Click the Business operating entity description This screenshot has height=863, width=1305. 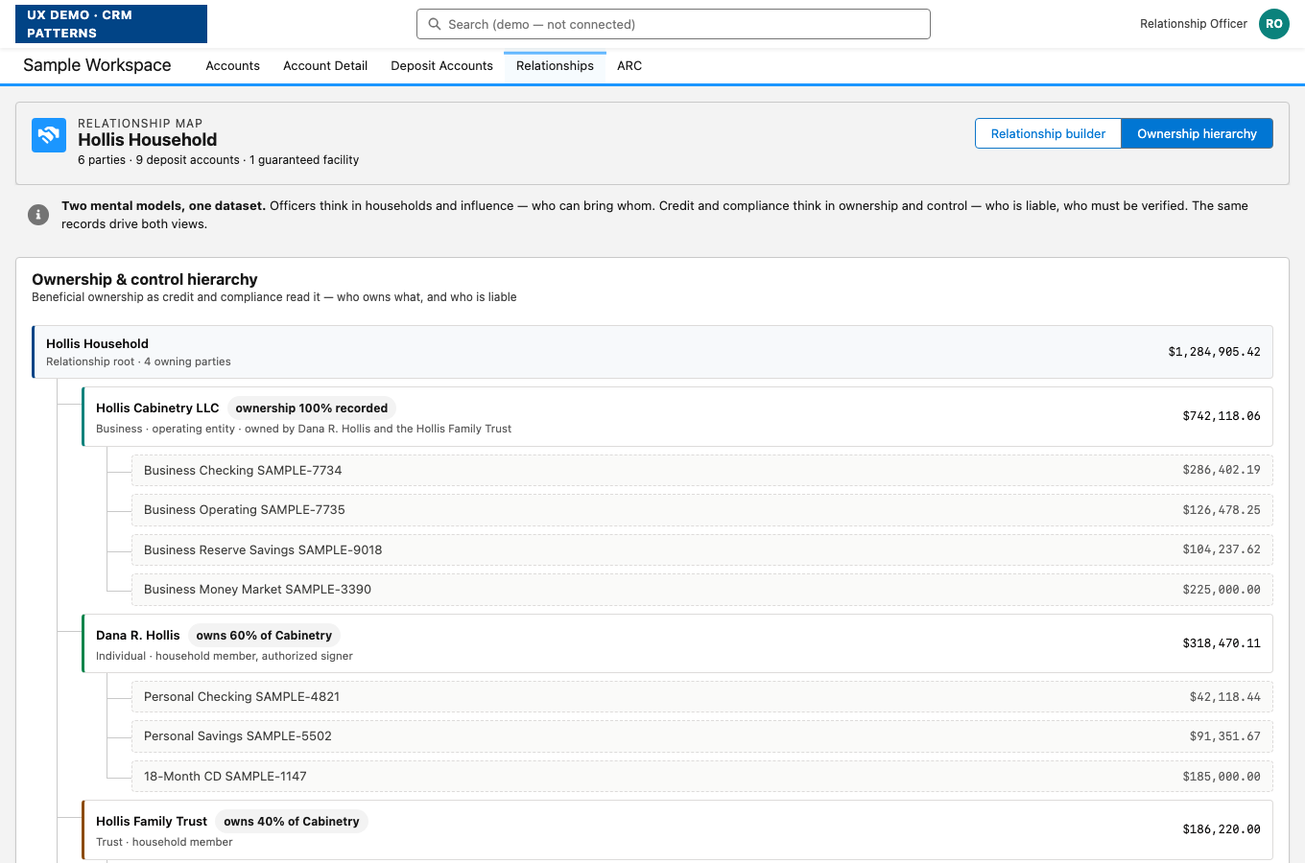pos(303,429)
